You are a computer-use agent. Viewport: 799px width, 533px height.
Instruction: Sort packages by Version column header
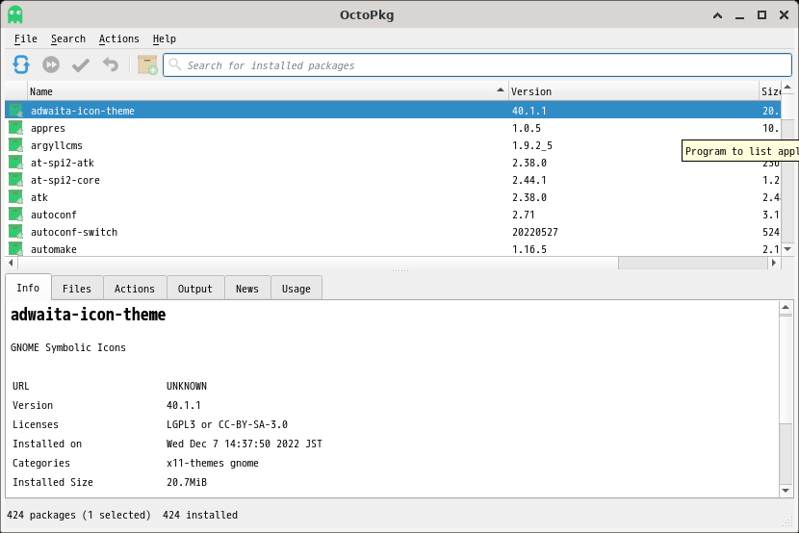633,91
